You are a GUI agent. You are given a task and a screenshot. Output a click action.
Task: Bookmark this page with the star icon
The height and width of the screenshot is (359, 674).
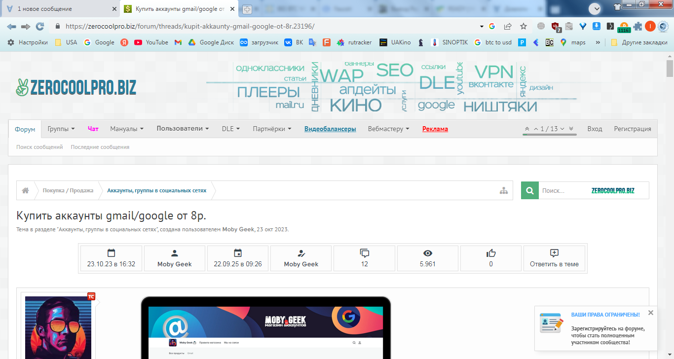pos(524,26)
